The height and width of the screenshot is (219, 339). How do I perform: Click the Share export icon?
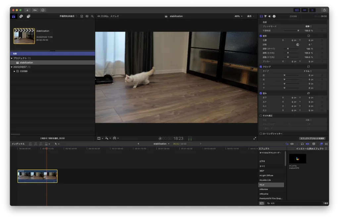point(324,10)
